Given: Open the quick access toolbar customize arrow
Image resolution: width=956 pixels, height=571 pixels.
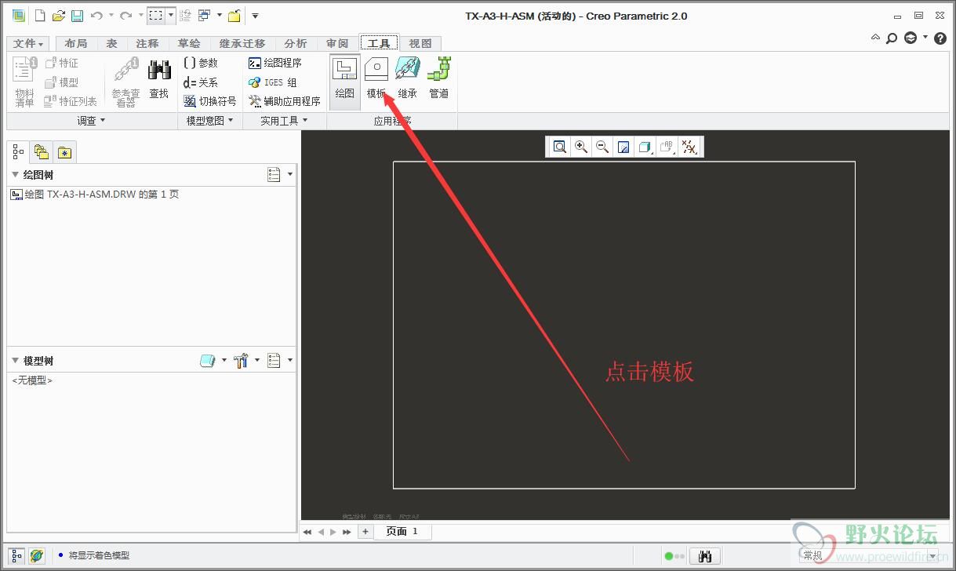Looking at the screenshot, I should [255, 16].
